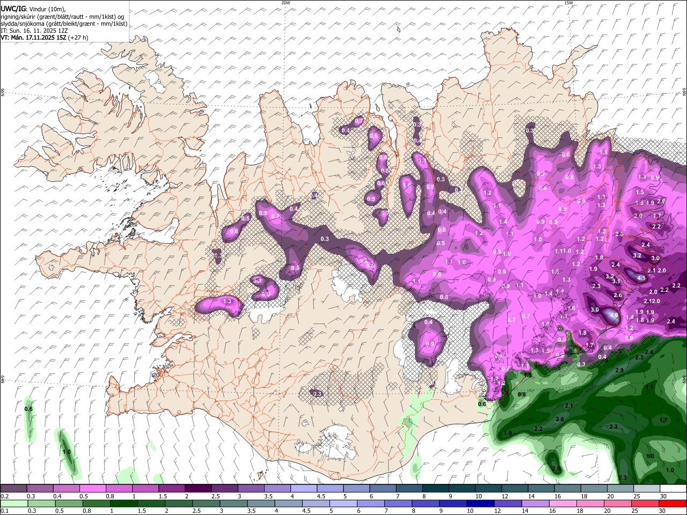Click the '2.9' rain value in green area
The height and width of the screenshot is (515, 687).
[x=619, y=371]
